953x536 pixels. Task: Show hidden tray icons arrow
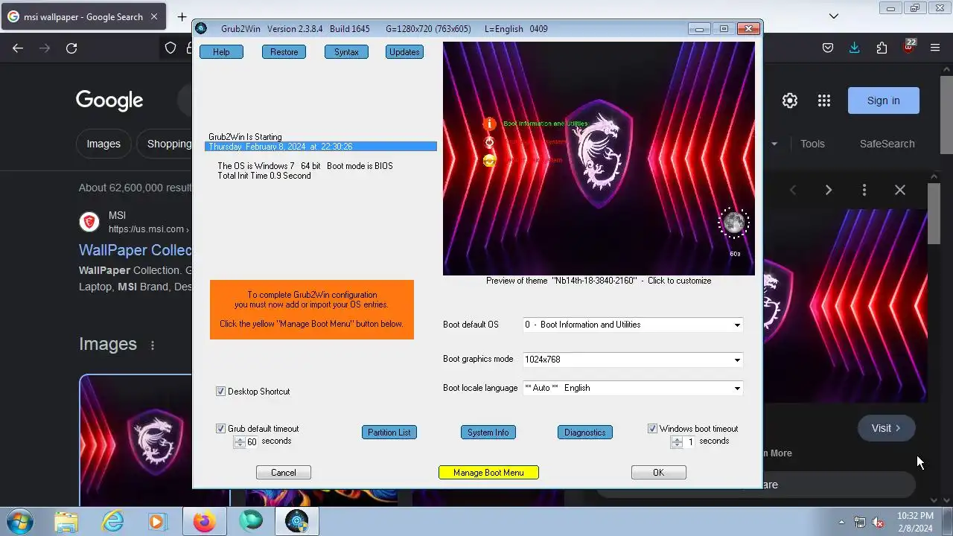(842, 522)
